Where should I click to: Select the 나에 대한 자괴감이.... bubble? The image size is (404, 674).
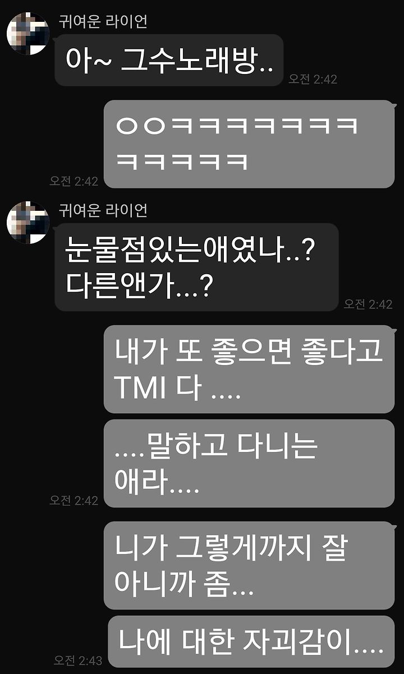click(251, 641)
